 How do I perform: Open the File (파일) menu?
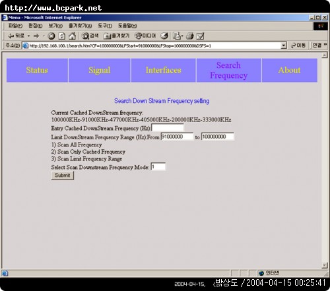pyautogui.click(x=15, y=26)
